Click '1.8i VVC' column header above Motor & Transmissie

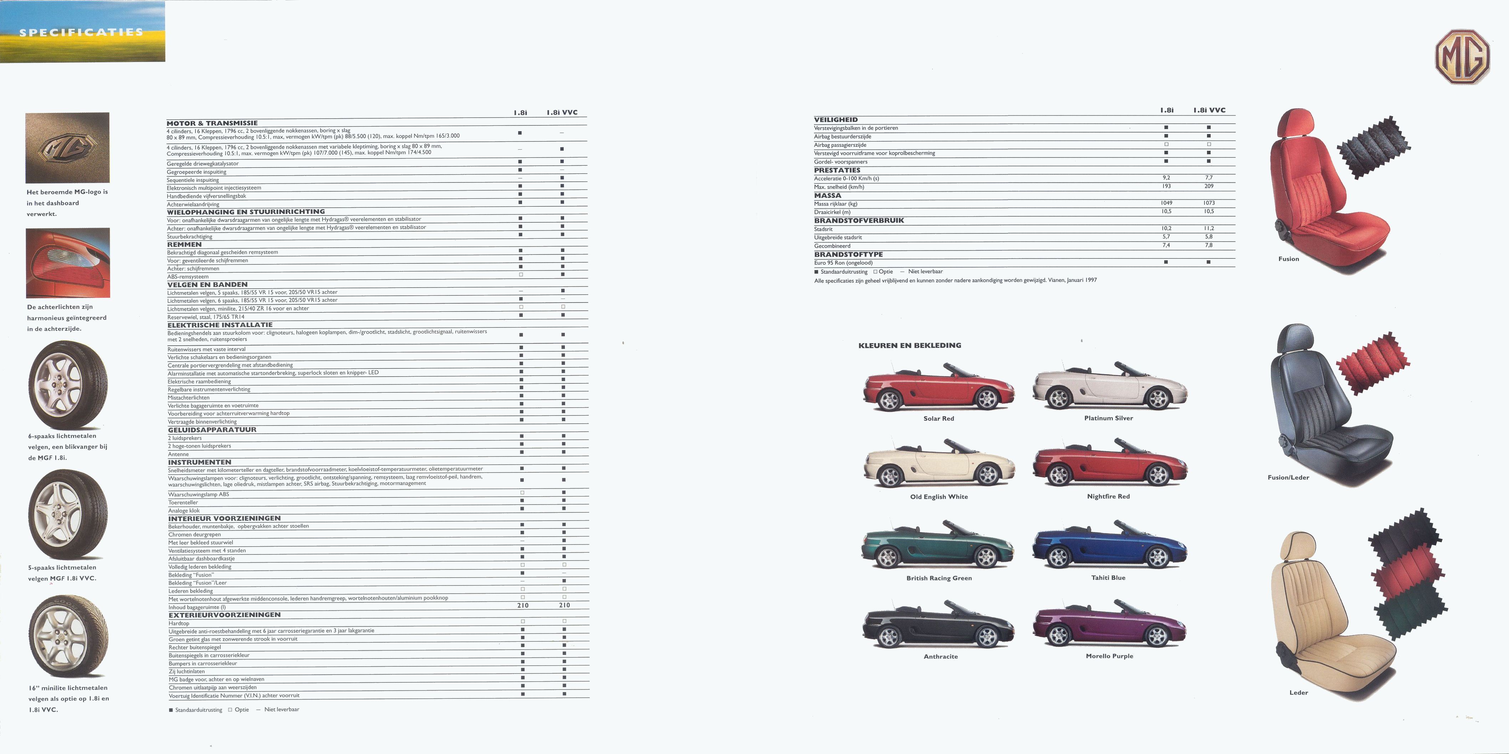tap(562, 112)
